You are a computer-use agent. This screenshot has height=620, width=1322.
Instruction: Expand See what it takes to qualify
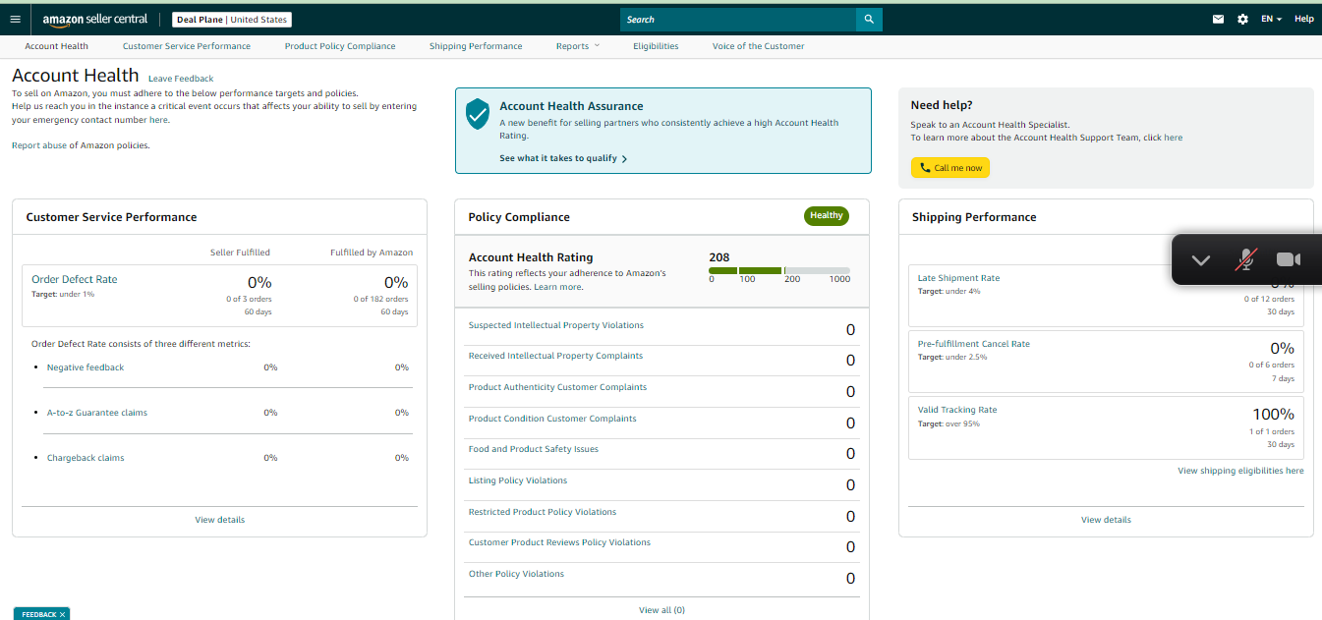pyautogui.click(x=563, y=158)
